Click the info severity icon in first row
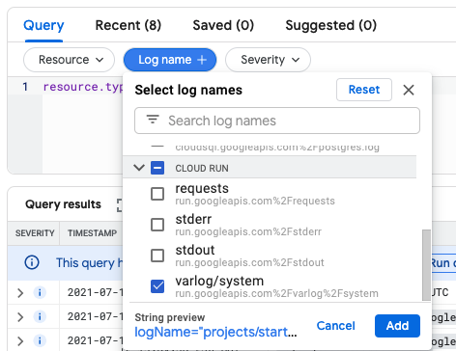 (40, 293)
